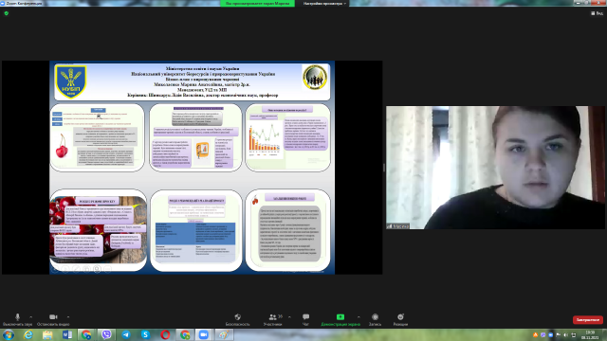
Task: Open the Security shield options
Action: pyautogui.click(x=237, y=319)
